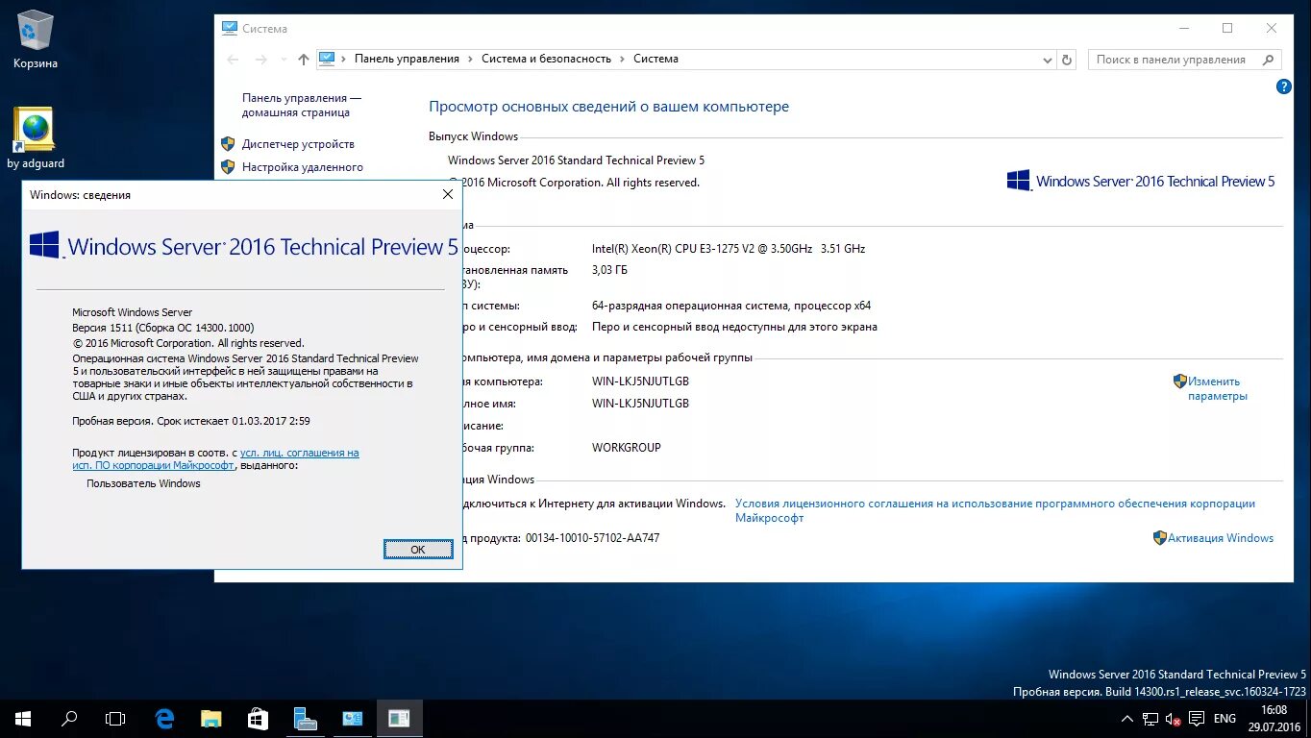
Task: Open 'Настройка удаленного' link
Action: point(303,167)
